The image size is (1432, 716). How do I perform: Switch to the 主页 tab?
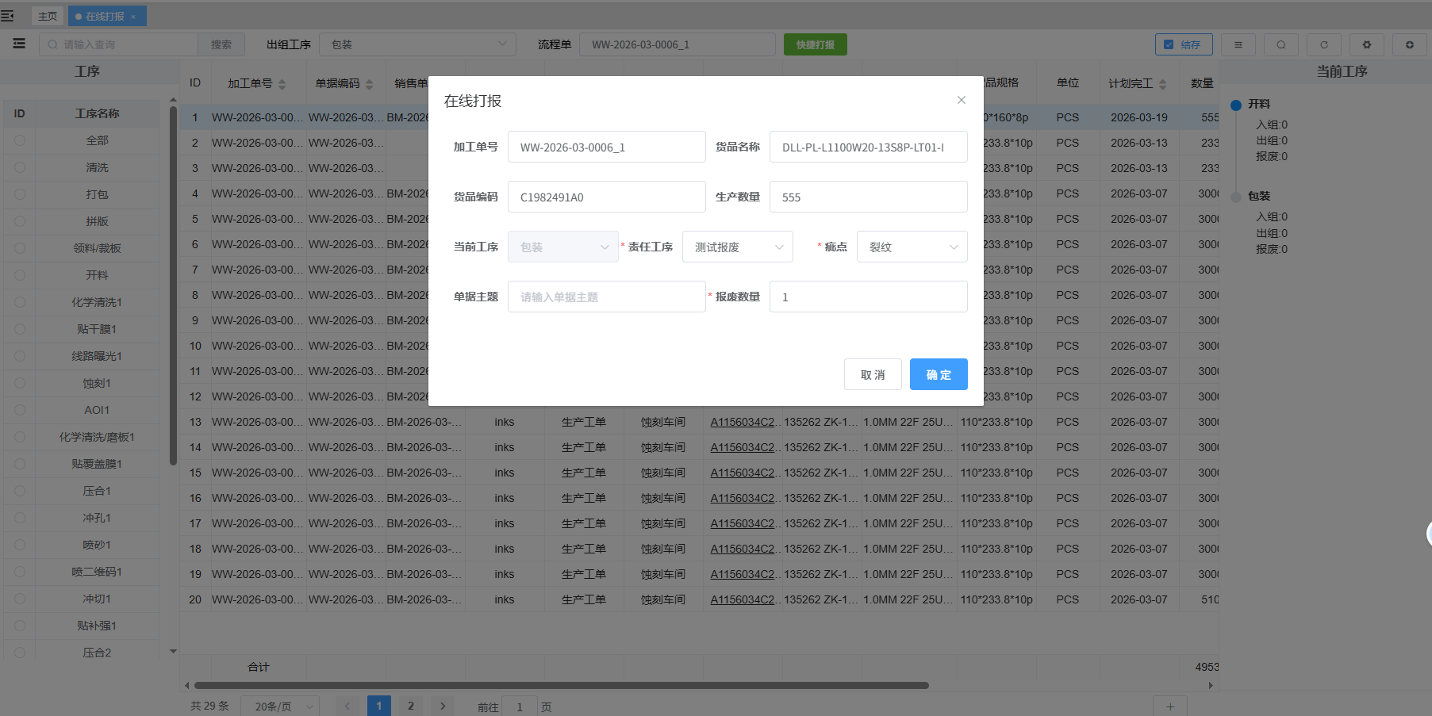[x=48, y=16]
